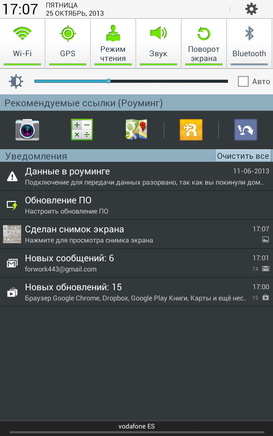Toggle GPS location off
Image resolution: width=273 pixels, height=436 pixels.
pyautogui.click(x=68, y=43)
